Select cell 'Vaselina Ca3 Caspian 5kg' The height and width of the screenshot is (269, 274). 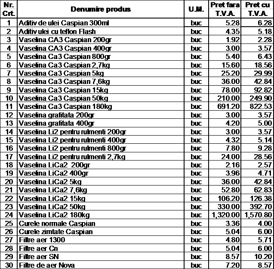(101, 73)
